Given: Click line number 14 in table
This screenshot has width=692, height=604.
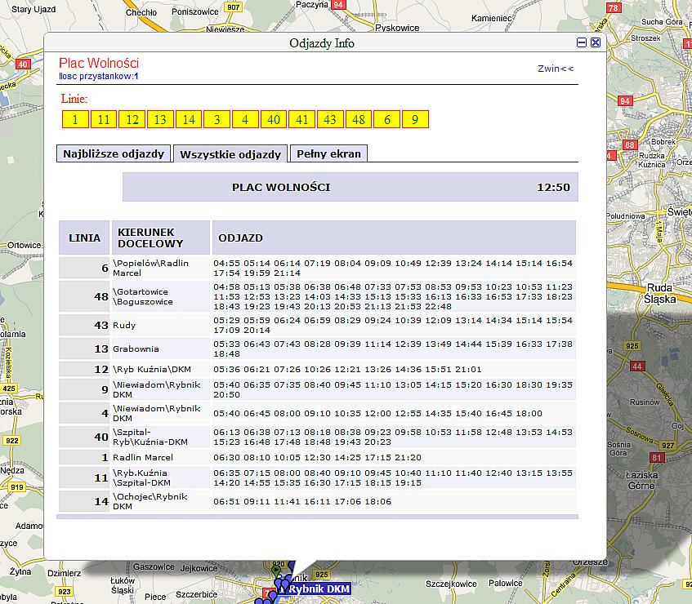Looking at the screenshot, I should point(101,501).
